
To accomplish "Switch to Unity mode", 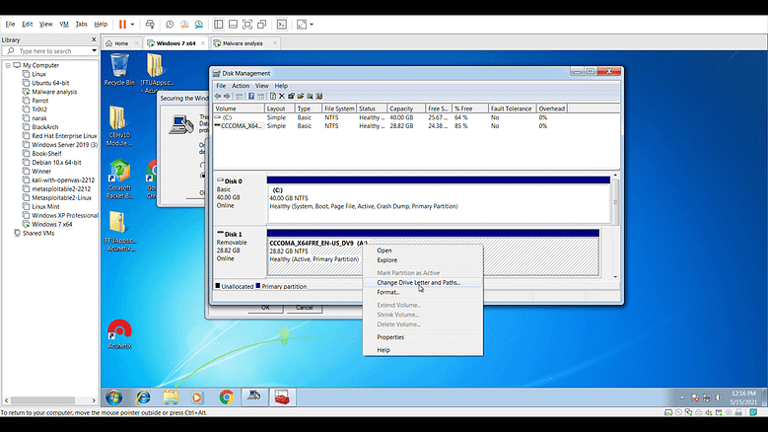I will (262, 24).
